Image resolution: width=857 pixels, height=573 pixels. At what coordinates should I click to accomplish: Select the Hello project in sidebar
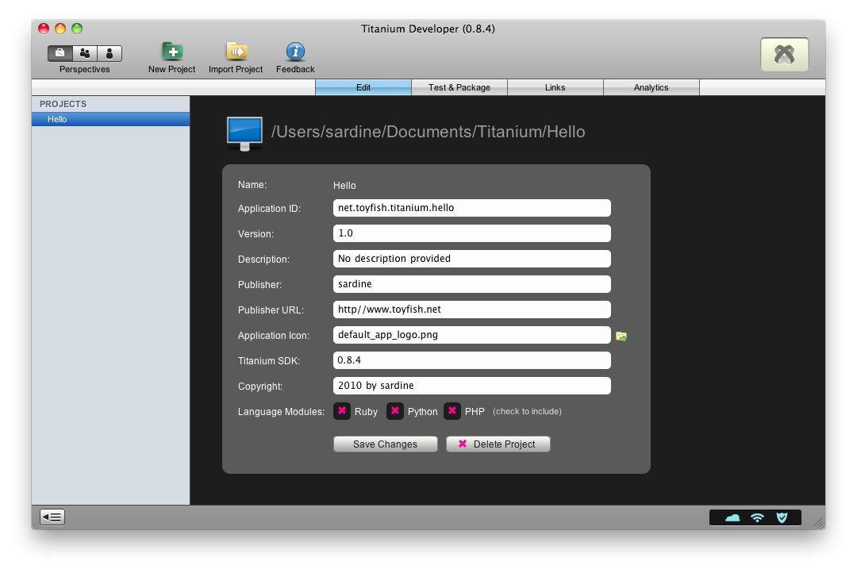(111, 119)
